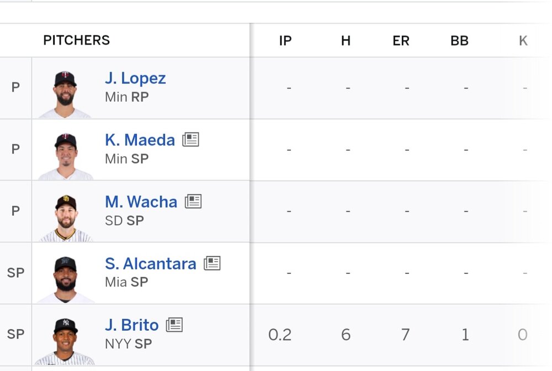
Task: Click the PITCHERS section header
Action: coord(77,40)
